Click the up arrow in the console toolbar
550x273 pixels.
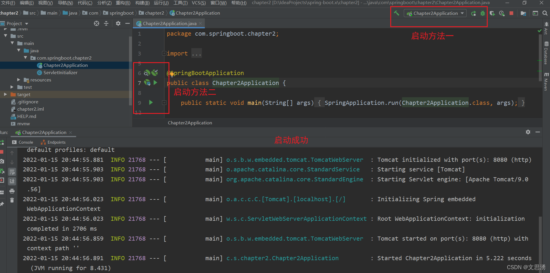click(12, 153)
